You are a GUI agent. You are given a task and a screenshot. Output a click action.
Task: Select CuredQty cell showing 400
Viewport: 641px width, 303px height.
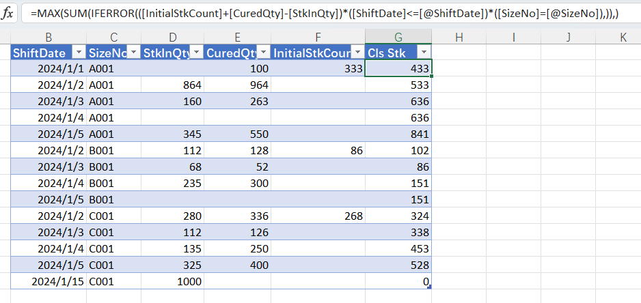pos(237,265)
